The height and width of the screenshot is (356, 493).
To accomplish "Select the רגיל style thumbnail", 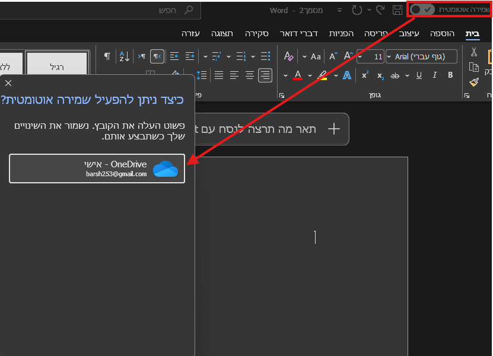I will coord(56,64).
